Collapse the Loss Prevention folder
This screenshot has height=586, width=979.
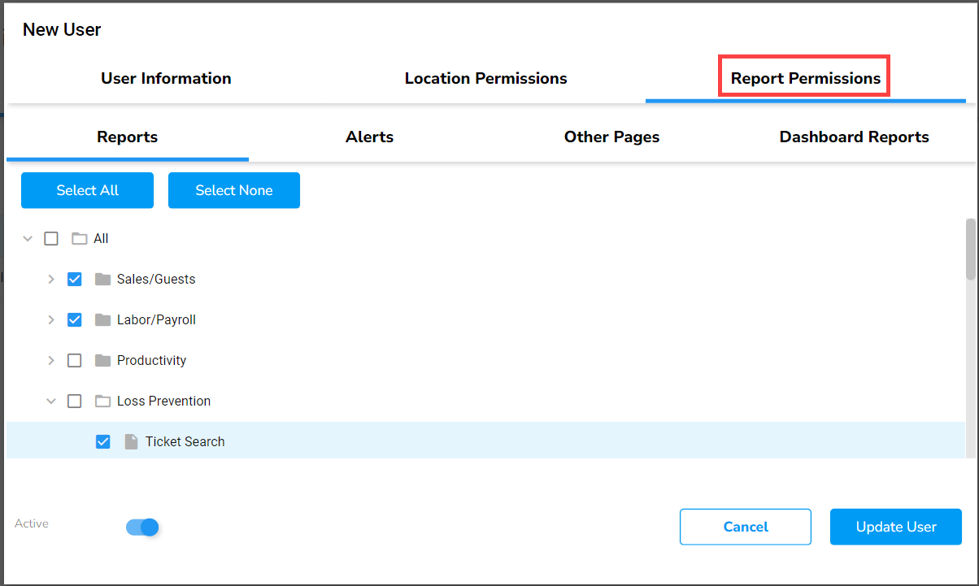click(x=51, y=402)
